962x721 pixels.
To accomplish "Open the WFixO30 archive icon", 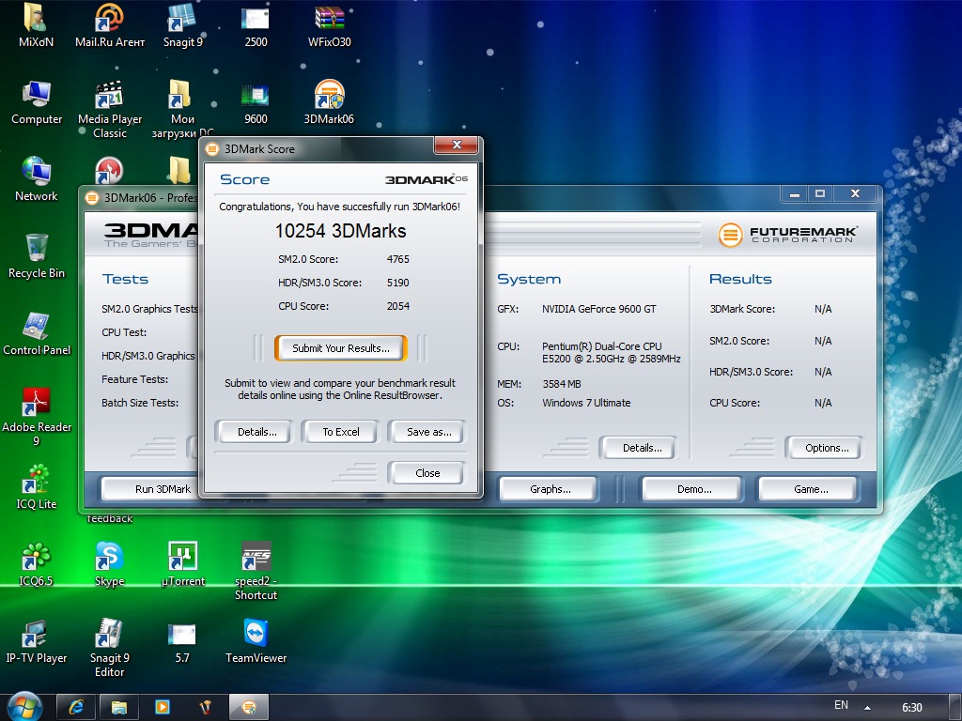I will (x=330, y=25).
